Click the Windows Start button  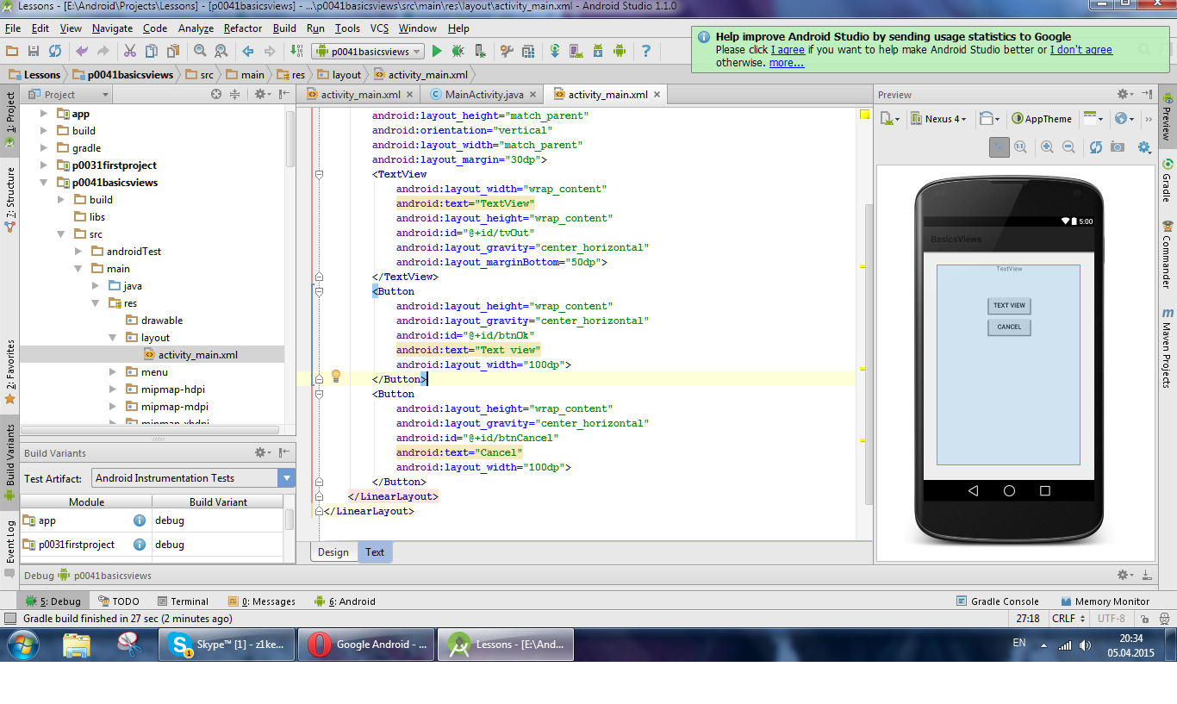pyautogui.click(x=22, y=644)
